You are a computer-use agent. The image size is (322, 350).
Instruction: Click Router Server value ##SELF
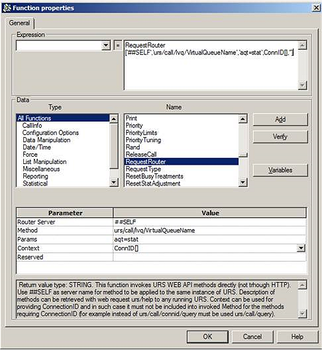point(209,222)
